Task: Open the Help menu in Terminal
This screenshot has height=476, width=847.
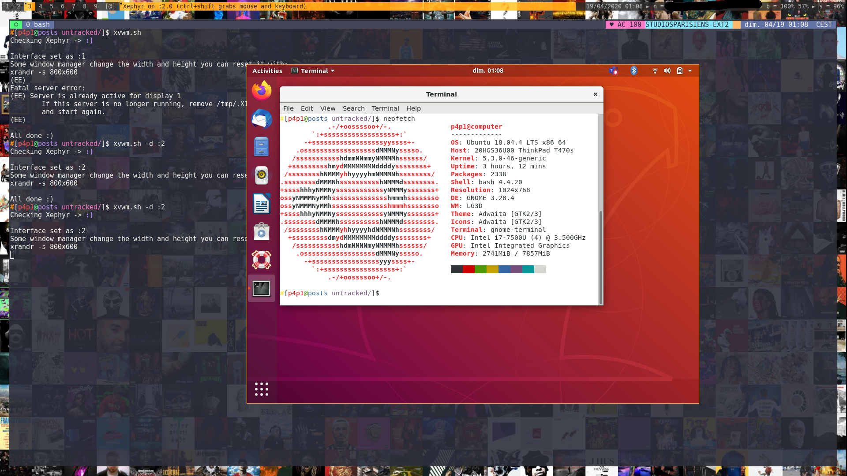Action: (413, 108)
